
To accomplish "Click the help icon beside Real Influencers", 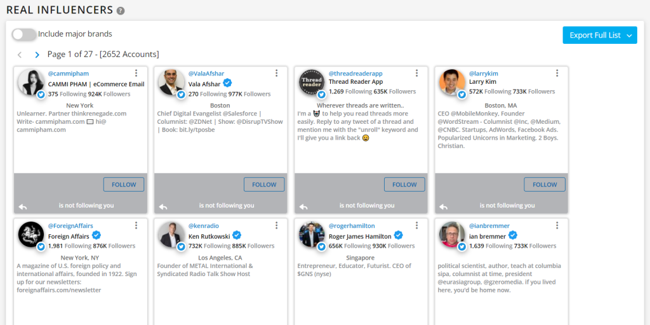I will coord(121,11).
